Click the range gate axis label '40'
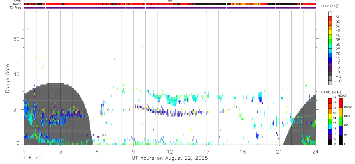This screenshot has width=355, height=164. [16, 74]
